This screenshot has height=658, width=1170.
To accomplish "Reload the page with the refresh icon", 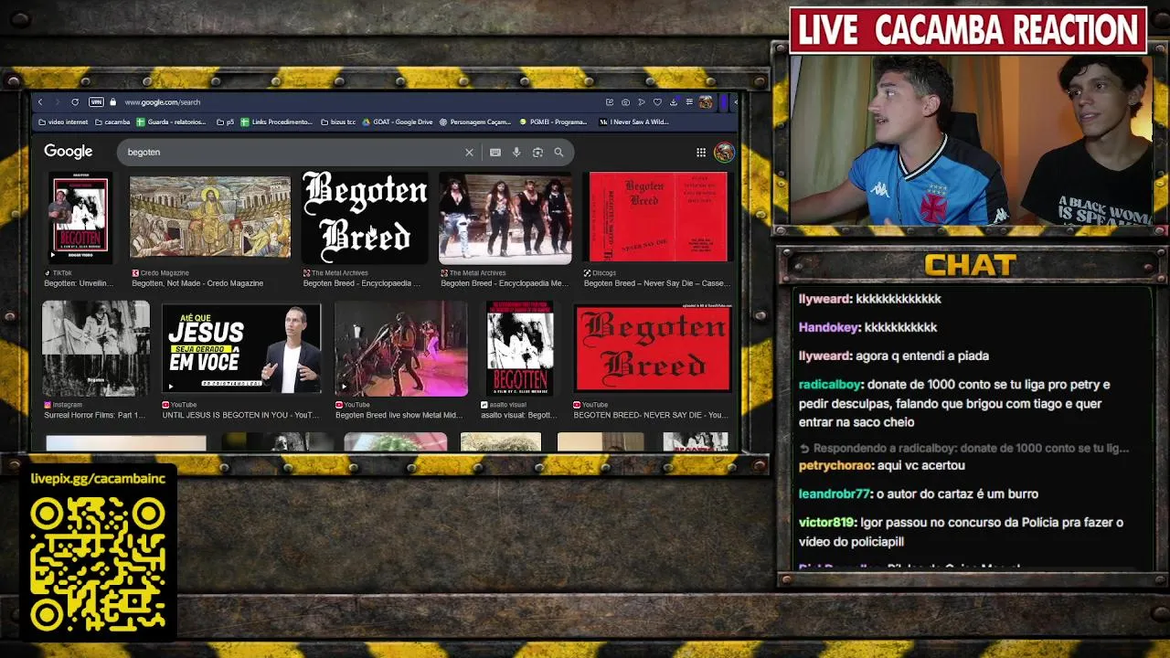I will pyautogui.click(x=75, y=102).
